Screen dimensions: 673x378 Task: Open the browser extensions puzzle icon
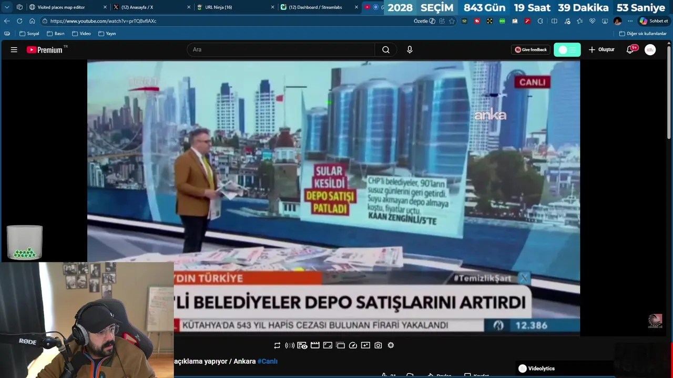coord(541,21)
